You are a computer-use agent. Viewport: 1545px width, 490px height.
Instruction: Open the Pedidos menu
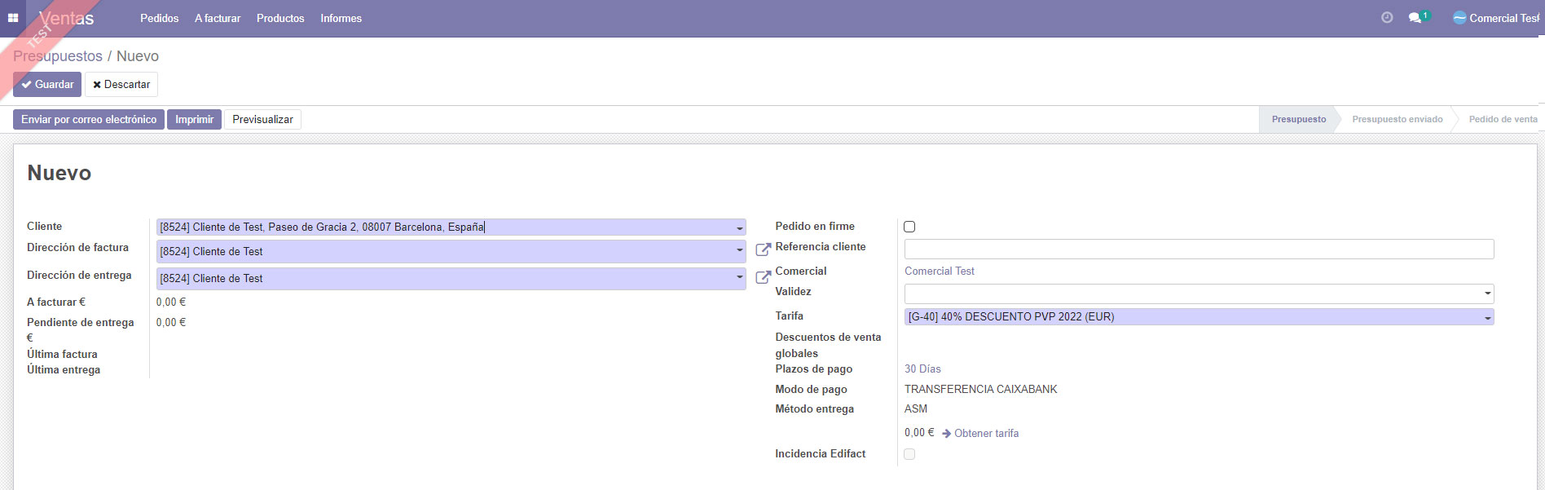(159, 18)
